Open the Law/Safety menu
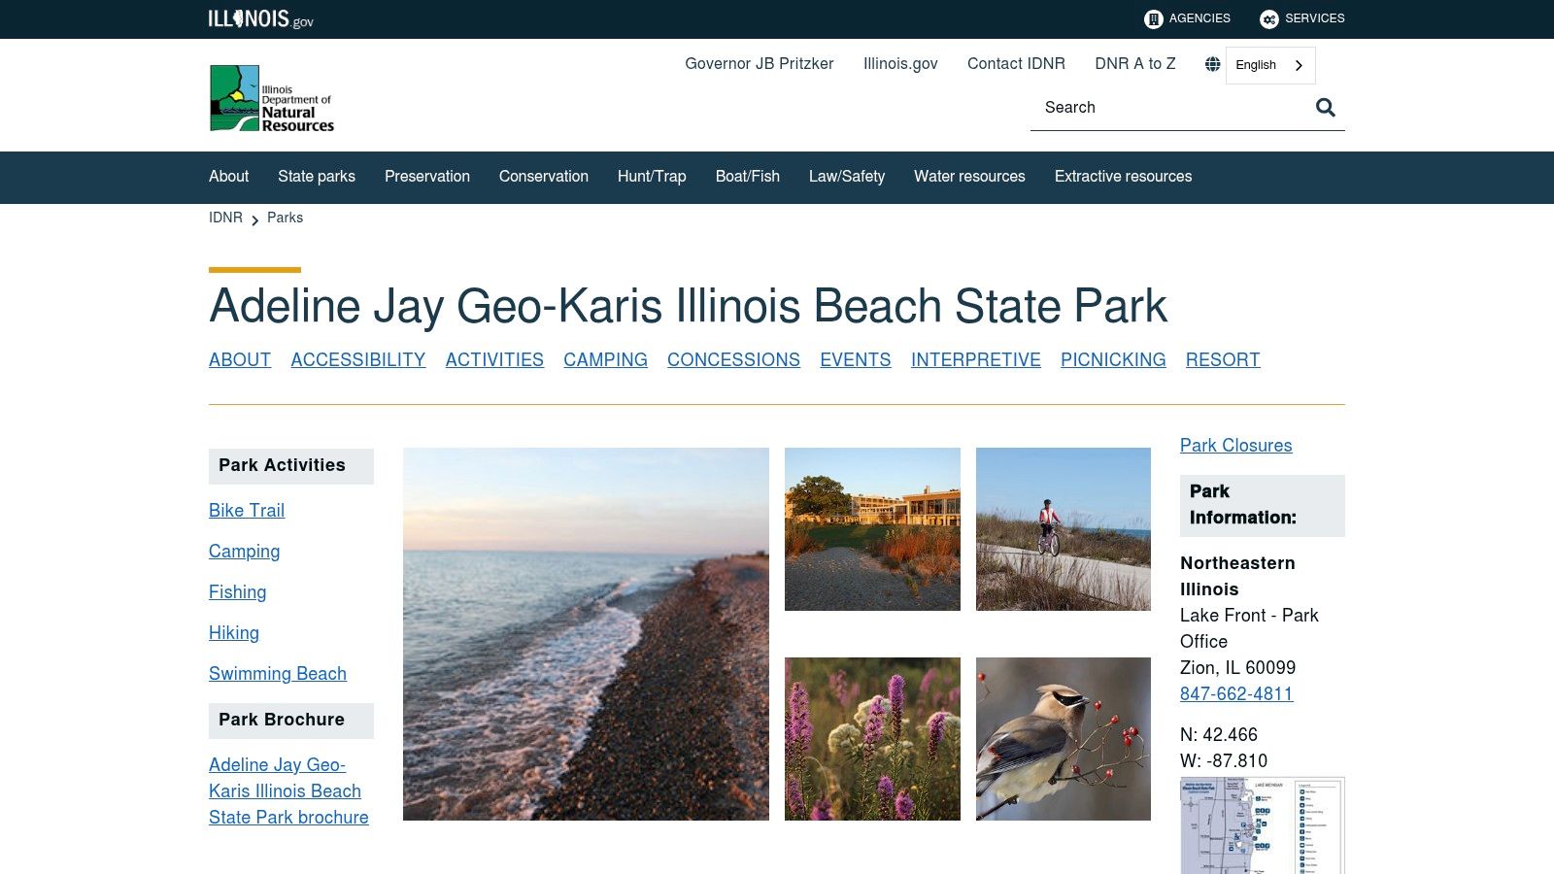The height and width of the screenshot is (874, 1554). (847, 177)
